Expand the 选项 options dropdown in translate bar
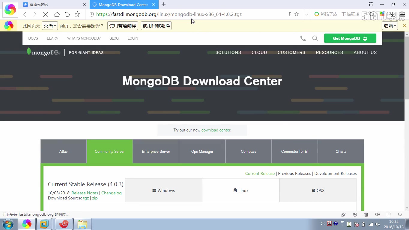Screen dimensions: 409x230 pos(390,25)
